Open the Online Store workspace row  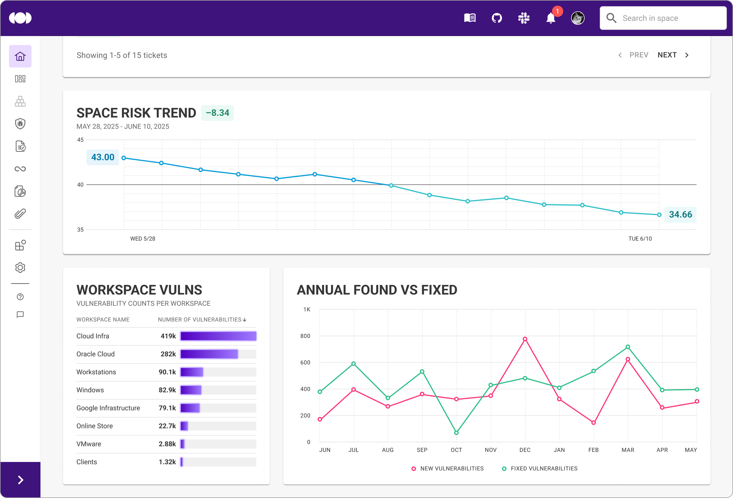[166, 426]
